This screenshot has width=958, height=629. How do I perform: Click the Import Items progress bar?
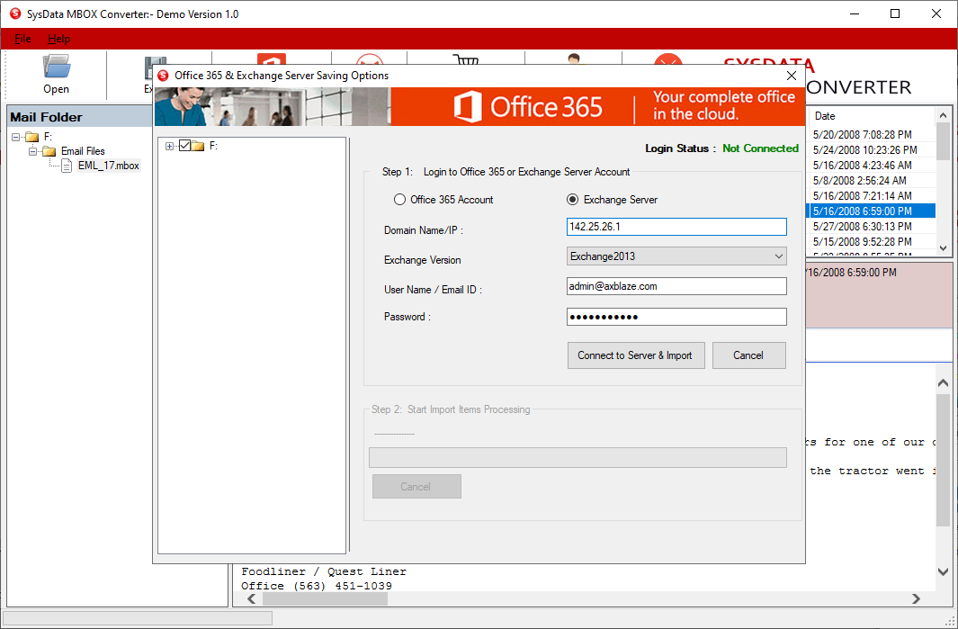click(x=577, y=457)
